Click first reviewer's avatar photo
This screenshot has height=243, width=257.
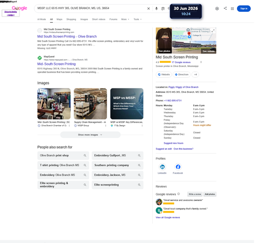tap(159, 202)
